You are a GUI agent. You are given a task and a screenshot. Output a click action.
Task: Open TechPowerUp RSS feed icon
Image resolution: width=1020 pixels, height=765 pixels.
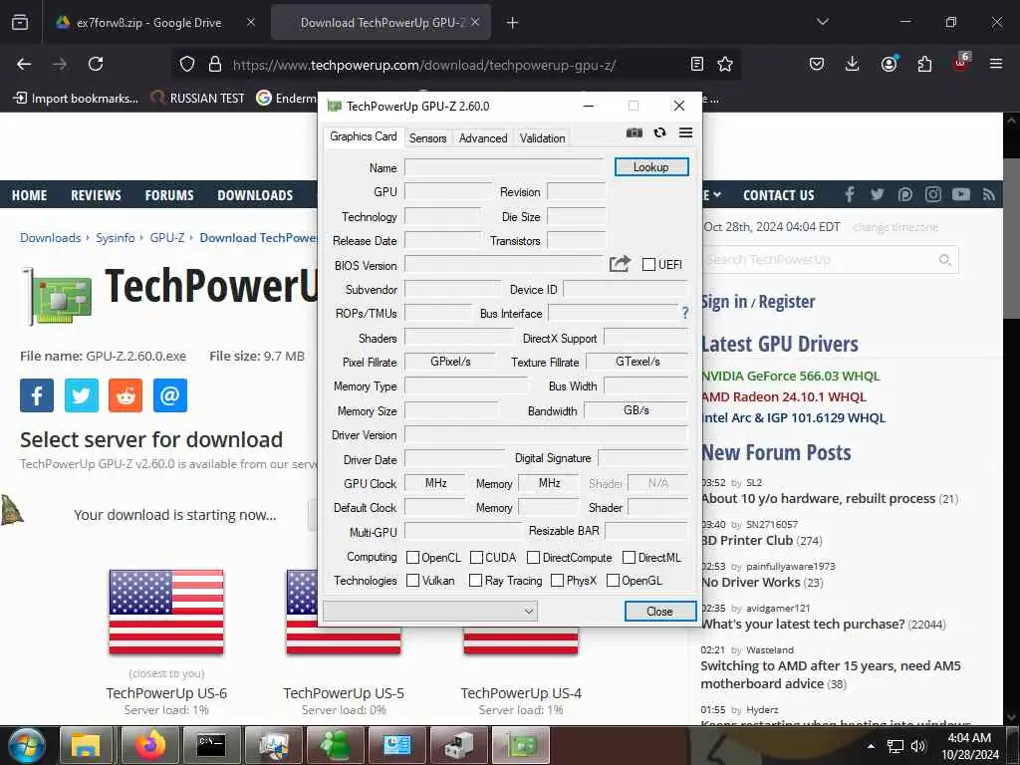pos(989,194)
